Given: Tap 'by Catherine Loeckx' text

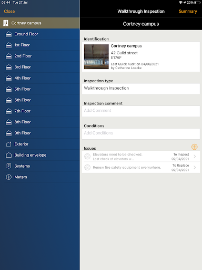Looking at the screenshot, I should [x=126, y=68].
